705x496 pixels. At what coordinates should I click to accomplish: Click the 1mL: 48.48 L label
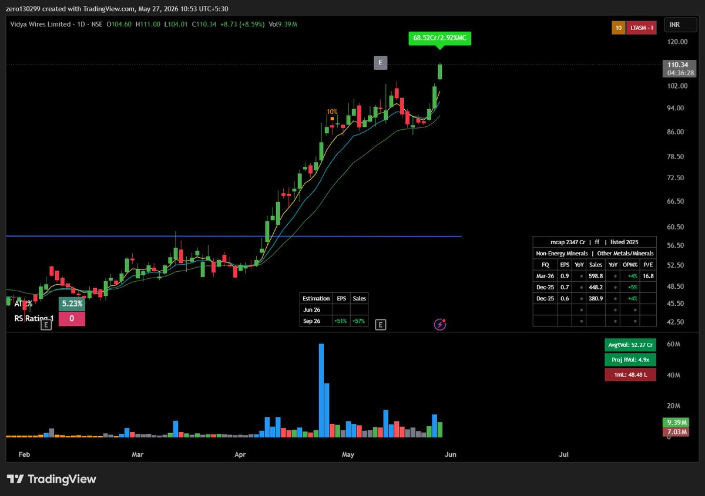point(630,374)
